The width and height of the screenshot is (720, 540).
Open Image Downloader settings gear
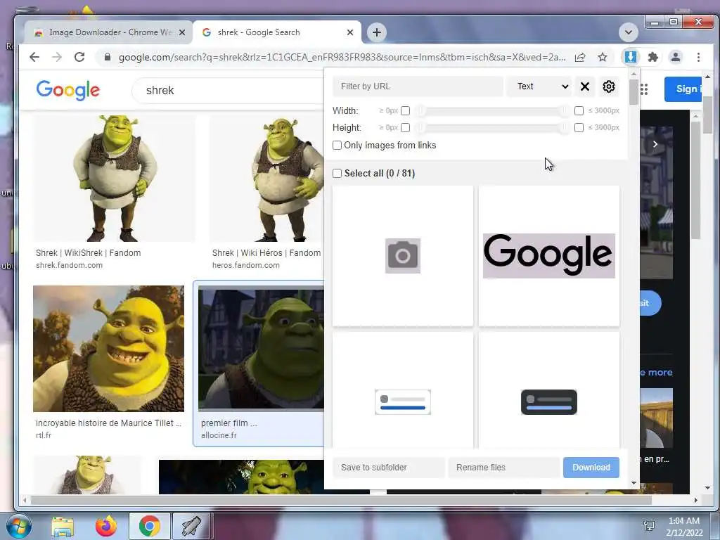[x=608, y=86]
